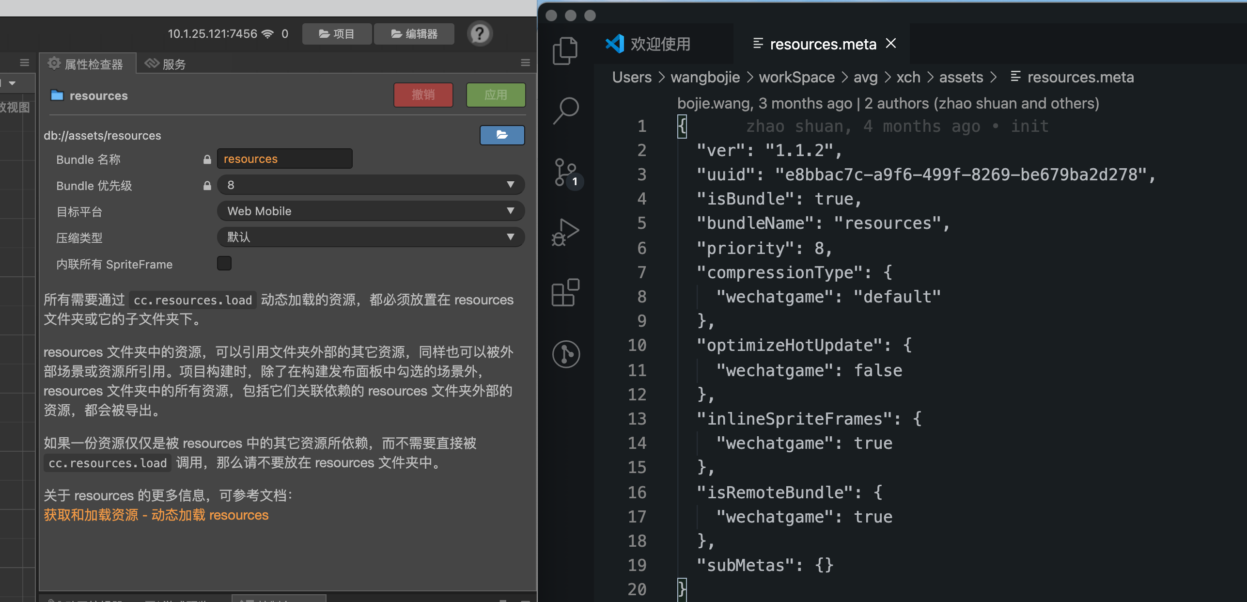Viewport: 1247px width, 602px height.
Task: Open the 压缩类型 dropdown
Action: (371, 238)
